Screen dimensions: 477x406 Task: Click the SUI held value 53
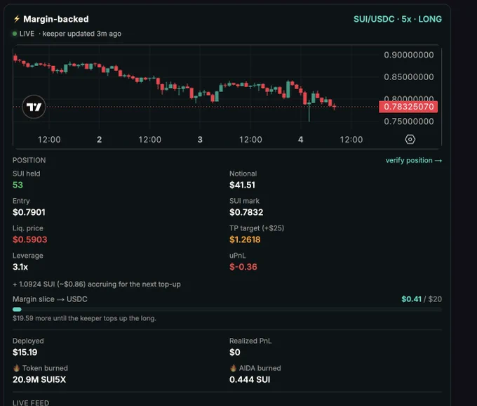pos(18,185)
